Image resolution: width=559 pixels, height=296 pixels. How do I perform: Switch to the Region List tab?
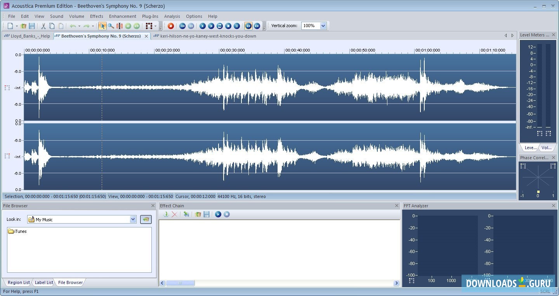pos(18,282)
